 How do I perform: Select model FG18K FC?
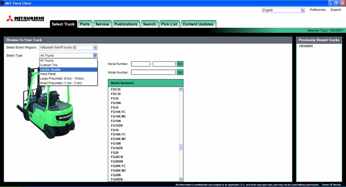118,134
